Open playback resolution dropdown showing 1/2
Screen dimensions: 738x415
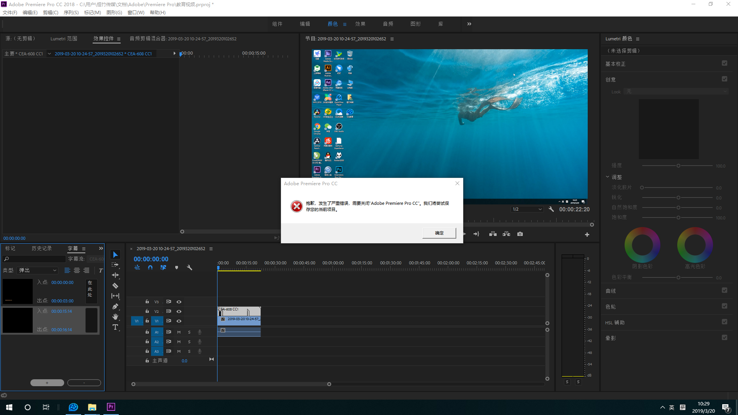coord(527,209)
